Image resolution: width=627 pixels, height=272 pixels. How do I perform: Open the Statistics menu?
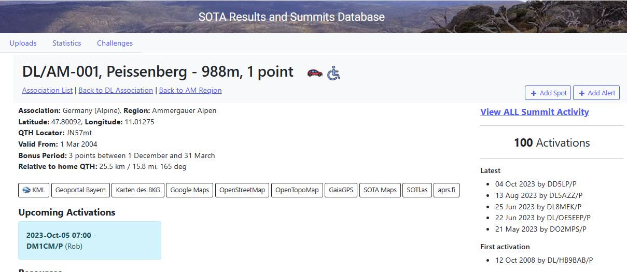tap(66, 43)
